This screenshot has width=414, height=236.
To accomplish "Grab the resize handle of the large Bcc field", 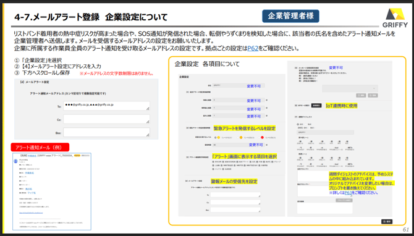I will [148, 135].
